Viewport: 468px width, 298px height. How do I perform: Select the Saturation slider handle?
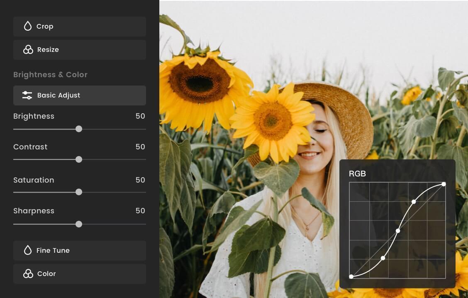[x=79, y=192]
